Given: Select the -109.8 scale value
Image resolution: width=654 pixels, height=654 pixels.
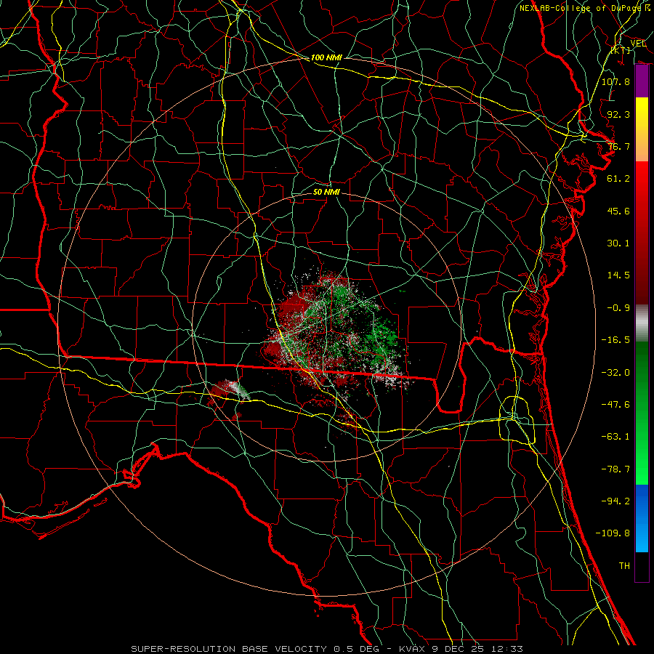Looking at the screenshot, I should tap(613, 533).
